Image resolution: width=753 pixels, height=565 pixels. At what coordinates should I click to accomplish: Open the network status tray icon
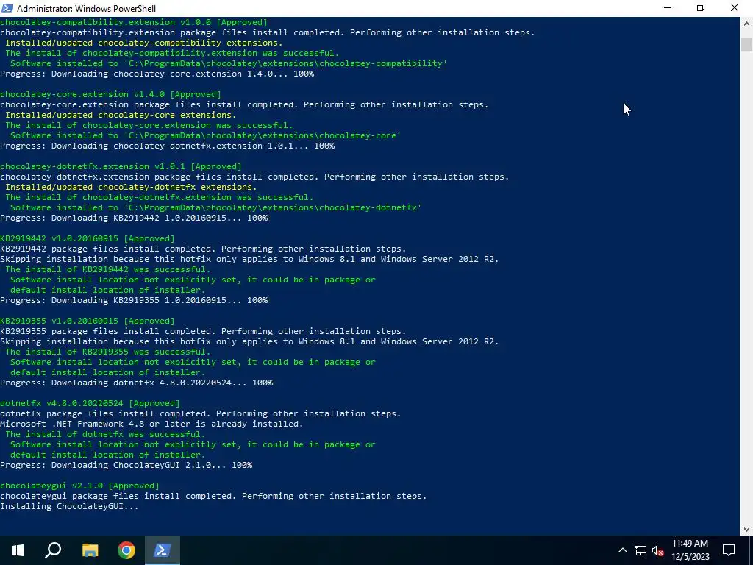(x=640, y=550)
